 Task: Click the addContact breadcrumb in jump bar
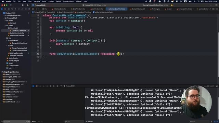pos(103,12)
